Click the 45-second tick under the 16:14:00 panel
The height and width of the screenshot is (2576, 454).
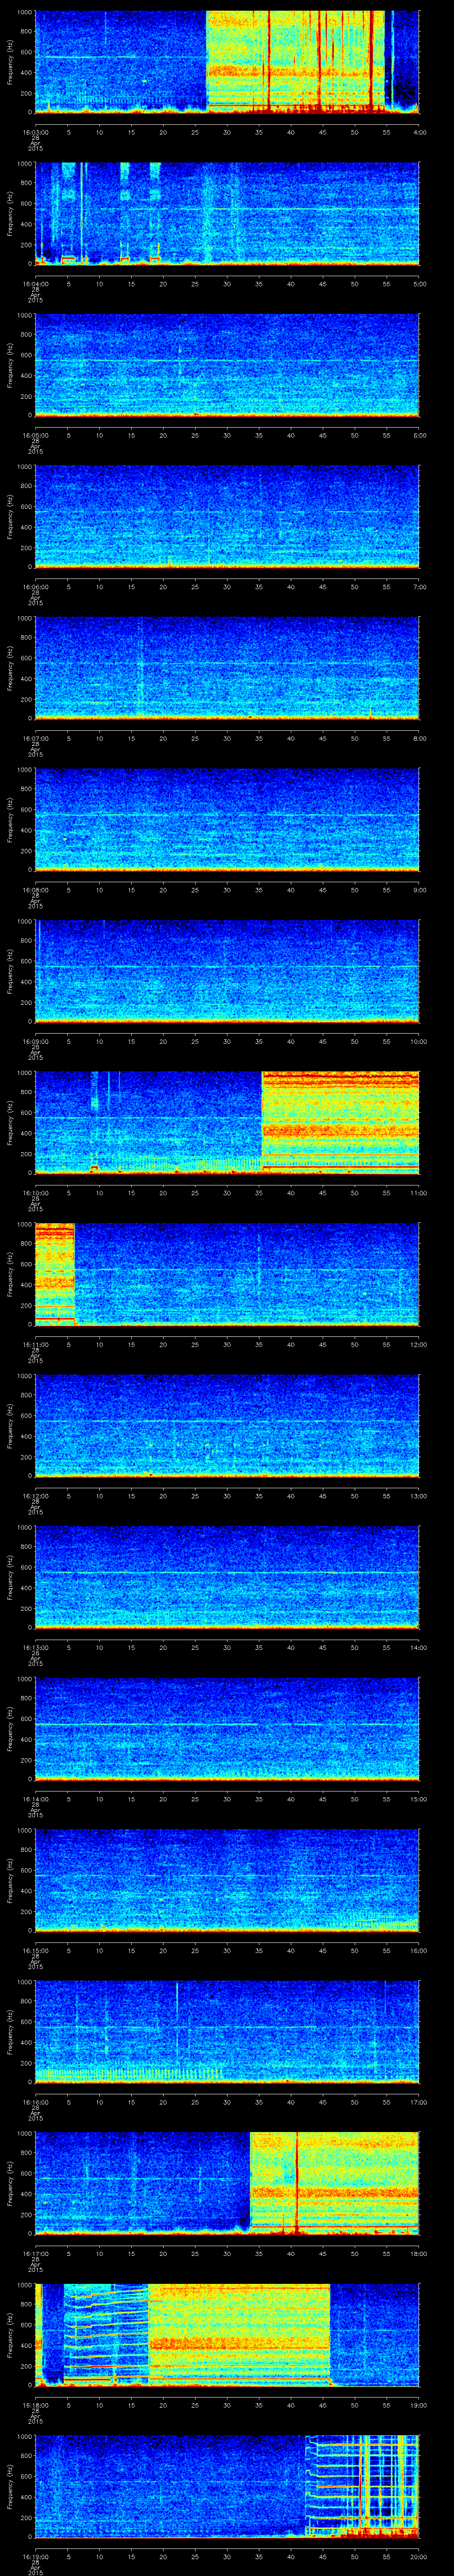click(x=323, y=1800)
